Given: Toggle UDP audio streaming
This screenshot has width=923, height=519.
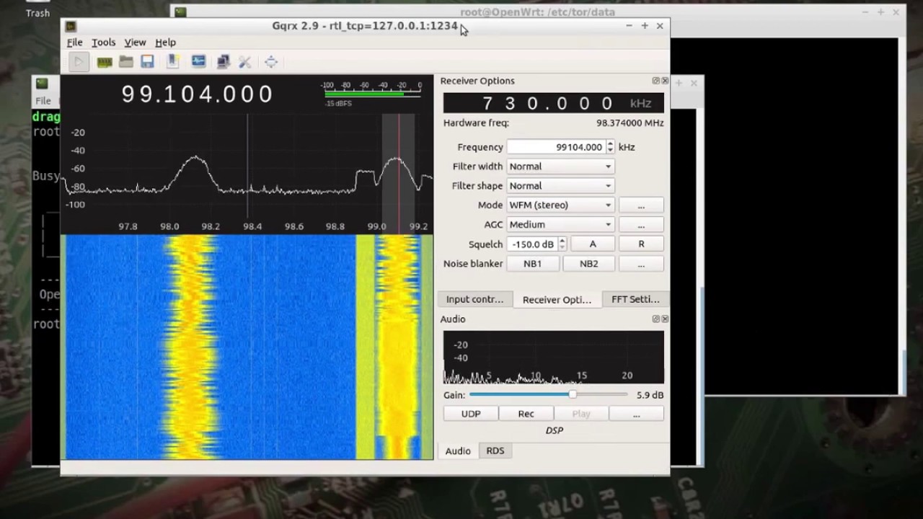Looking at the screenshot, I should pos(470,414).
